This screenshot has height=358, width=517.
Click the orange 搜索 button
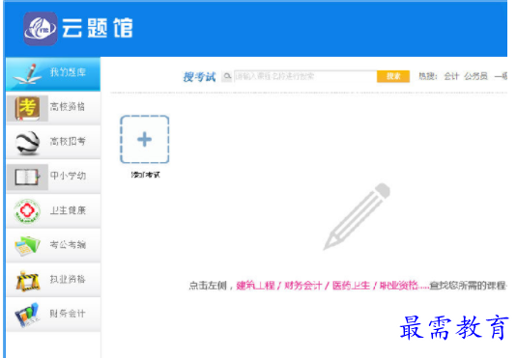(x=393, y=76)
